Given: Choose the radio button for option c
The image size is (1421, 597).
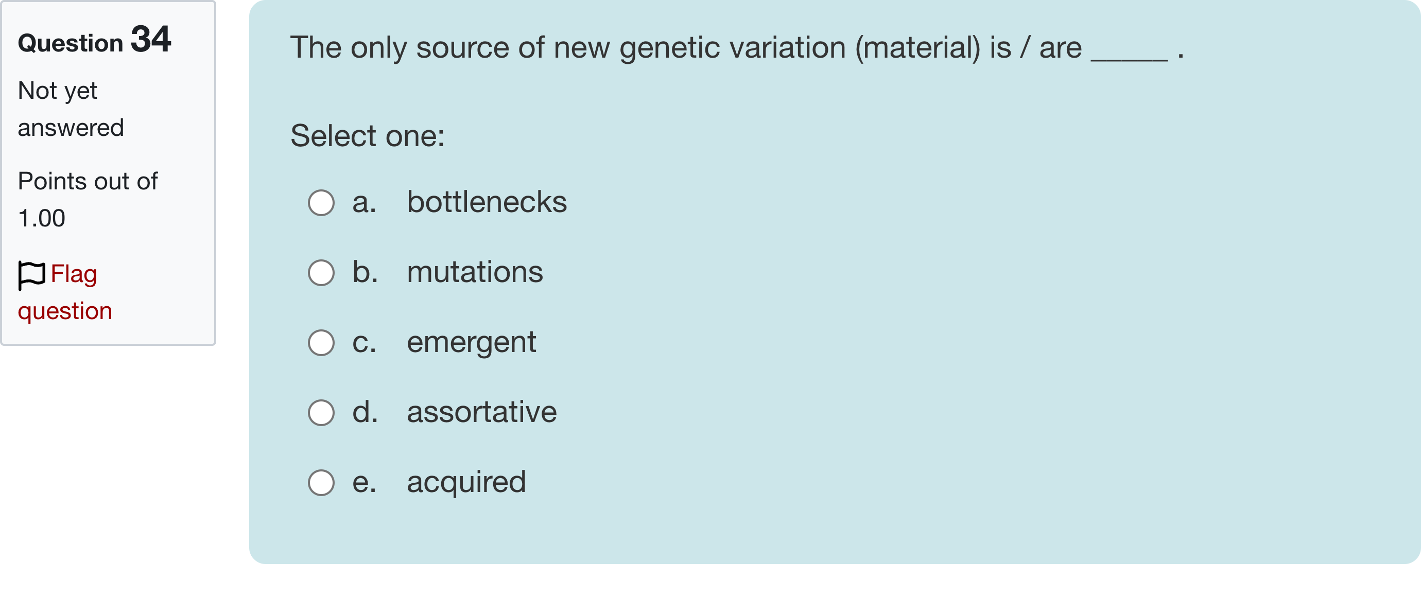Looking at the screenshot, I should coord(321,343).
